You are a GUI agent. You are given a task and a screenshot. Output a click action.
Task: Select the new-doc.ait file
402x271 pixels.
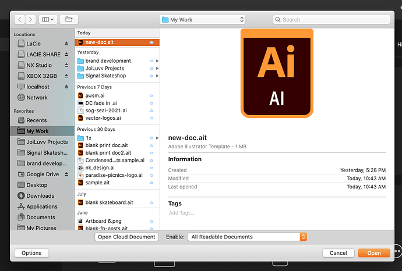(x=117, y=42)
